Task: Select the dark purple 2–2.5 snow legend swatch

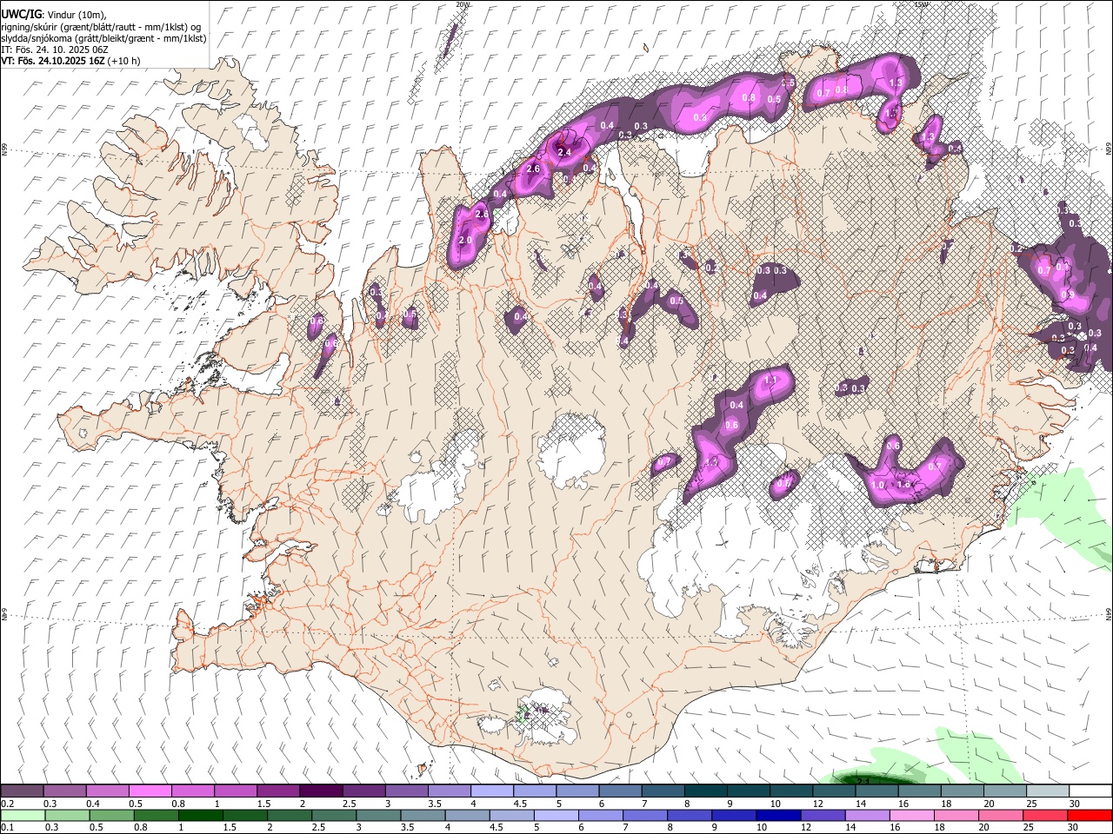Action: (x=321, y=791)
